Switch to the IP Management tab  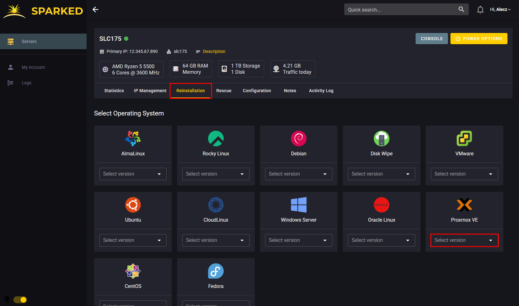pyautogui.click(x=150, y=91)
